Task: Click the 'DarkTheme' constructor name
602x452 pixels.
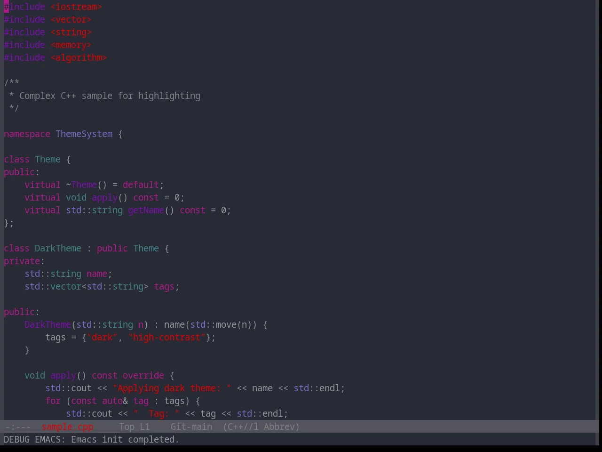Action: 48,325
